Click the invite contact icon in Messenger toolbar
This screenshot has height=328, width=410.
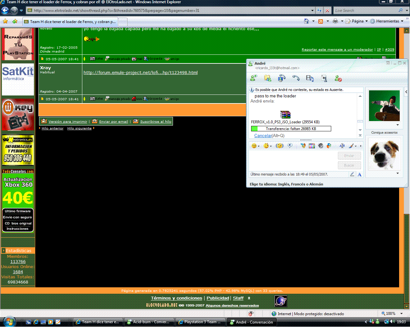pyautogui.click(x=254, y=78)
